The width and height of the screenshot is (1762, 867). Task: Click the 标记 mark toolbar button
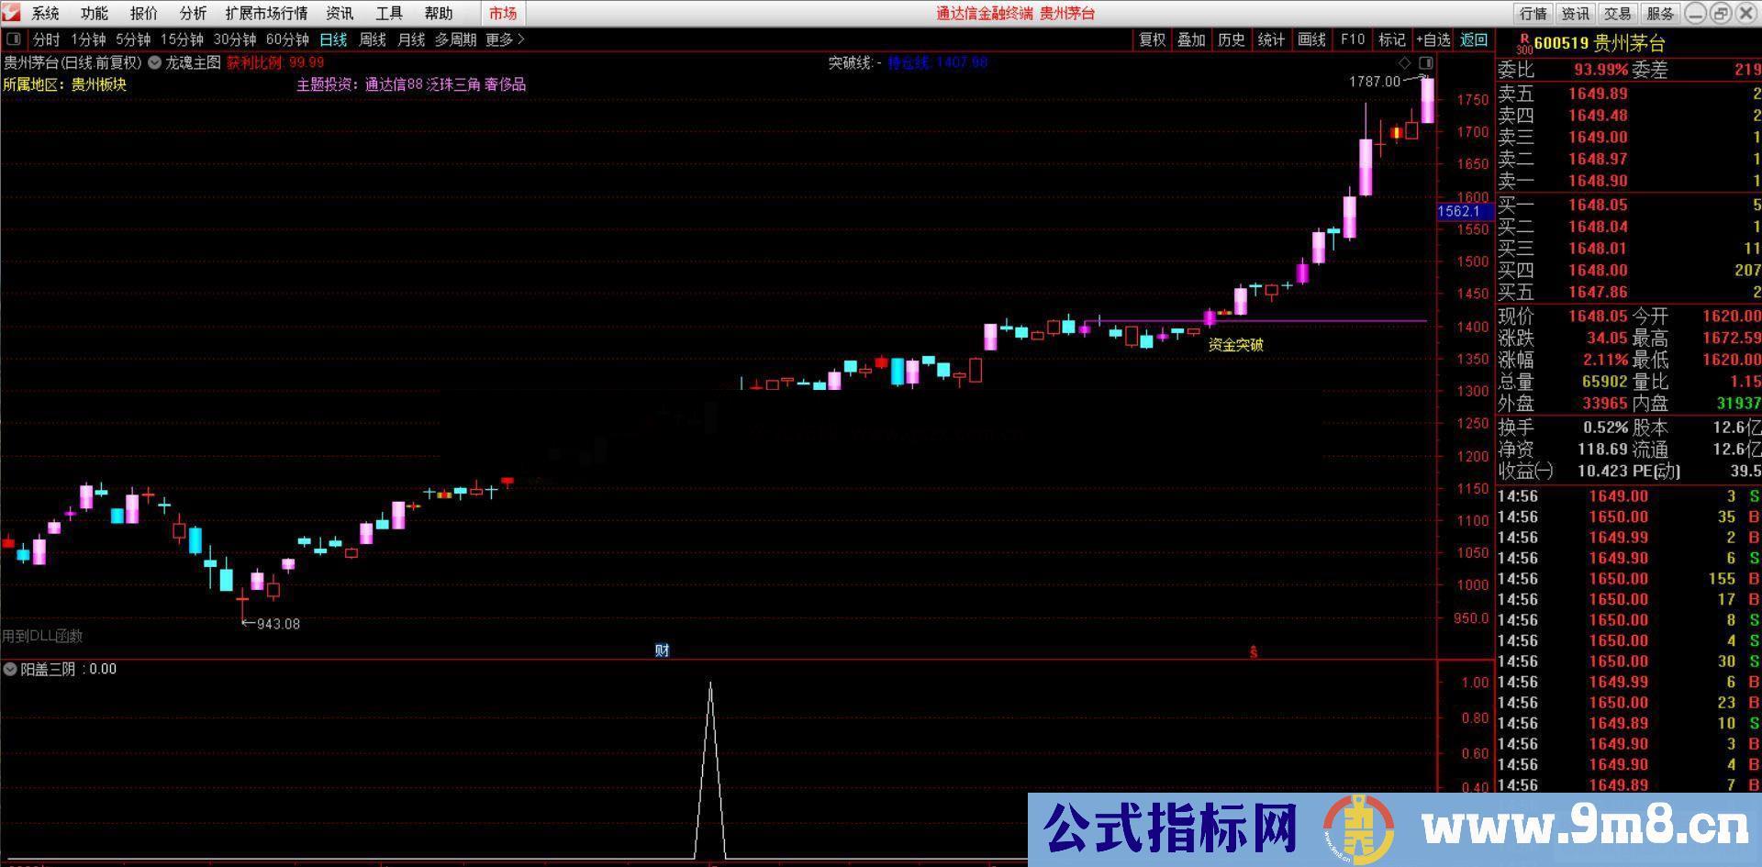pos(1392,39)
